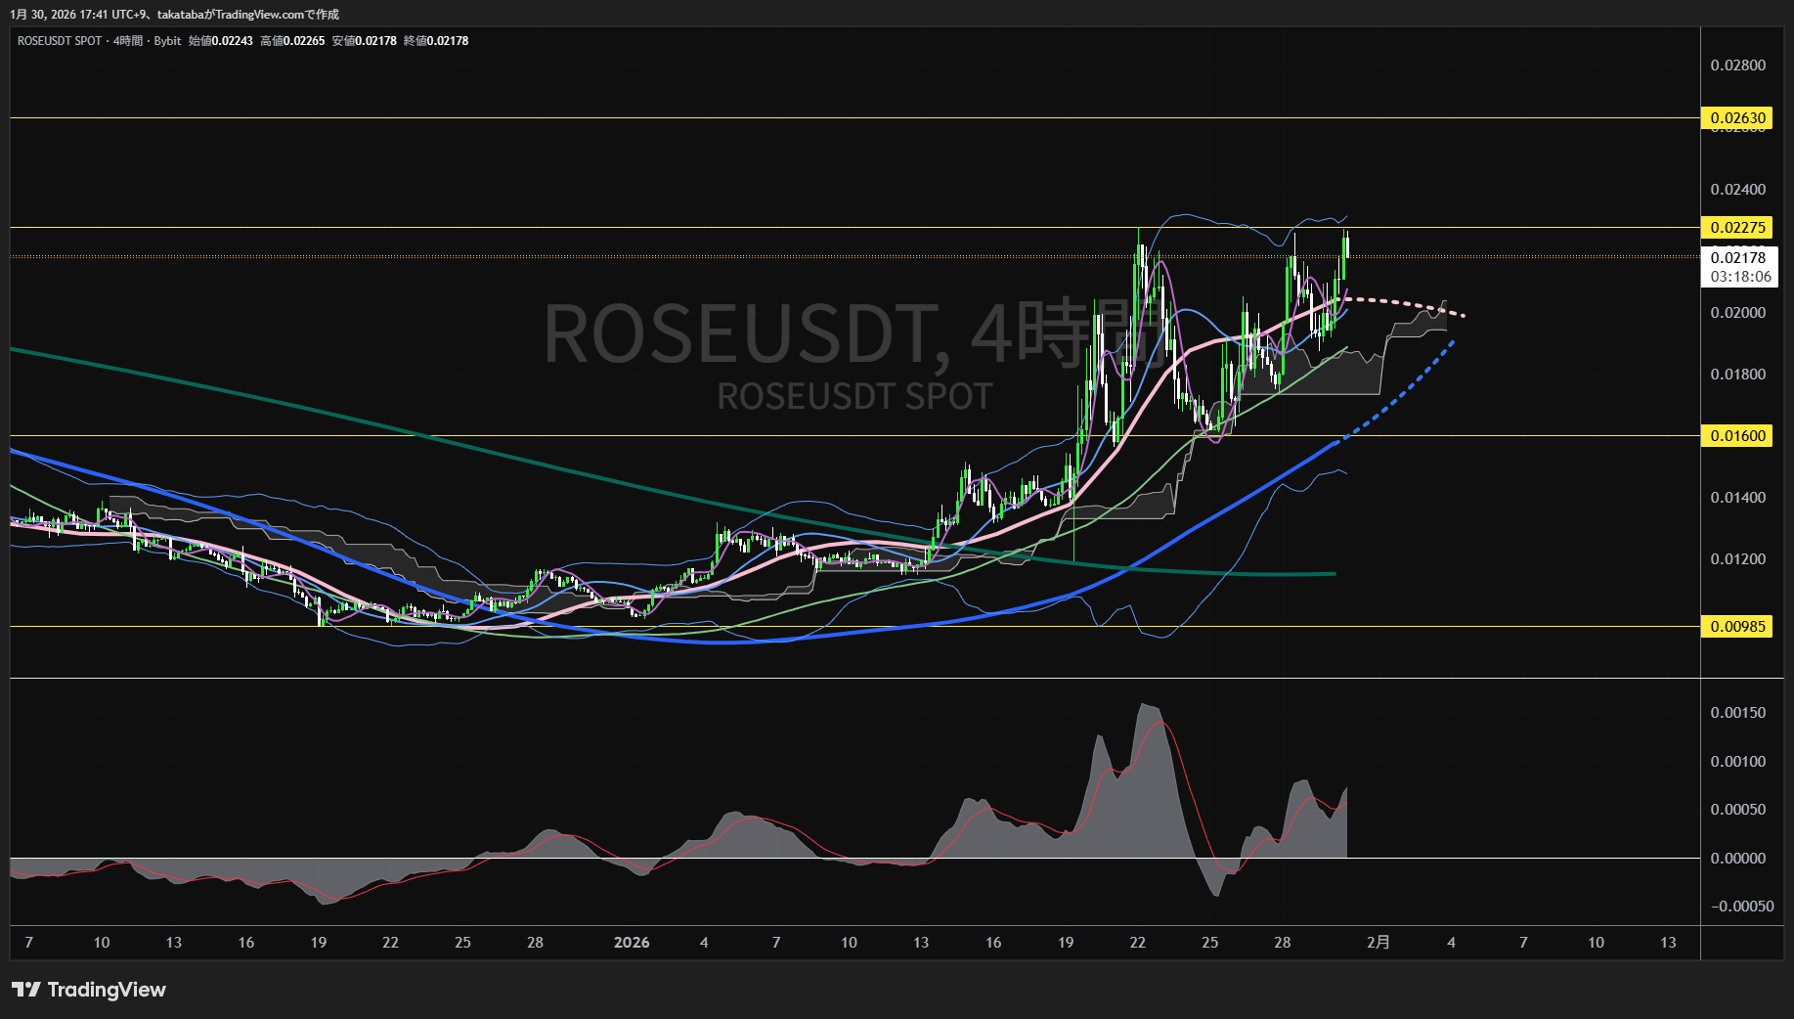Click the Bybit exchange name in header
The height and width of the screenshot is (1019, 1794).
click(167, 41)
